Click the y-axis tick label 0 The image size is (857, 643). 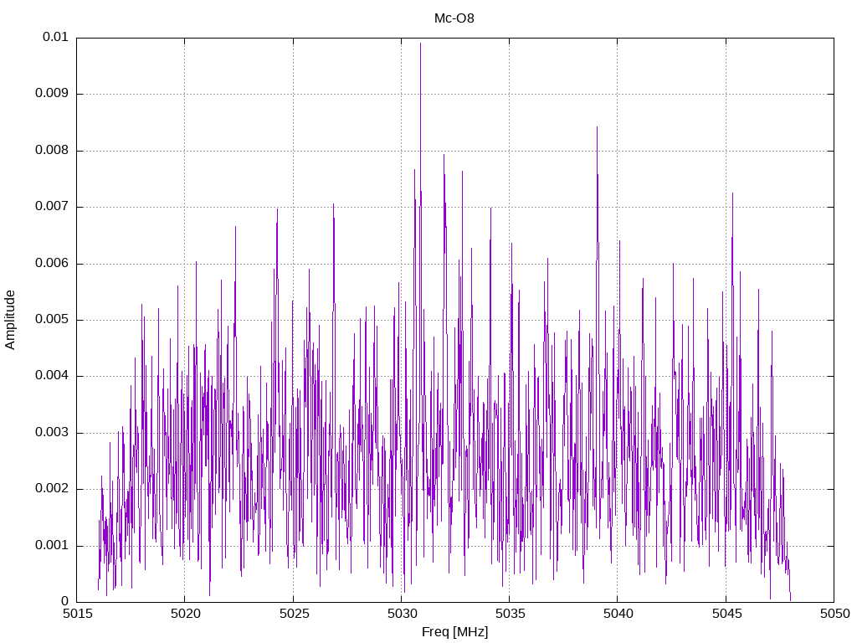(65, 602)
